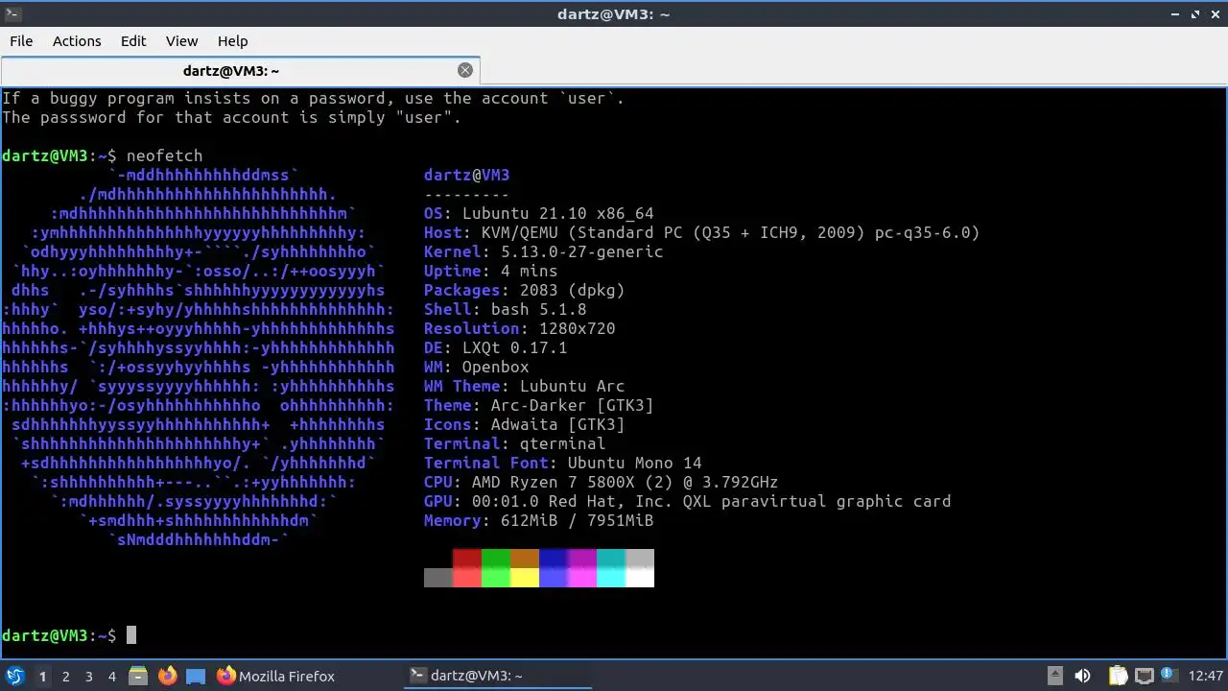
Task: Open the window menu icon in the title bar
Action: pyautogui.click(x=12, y=13)
